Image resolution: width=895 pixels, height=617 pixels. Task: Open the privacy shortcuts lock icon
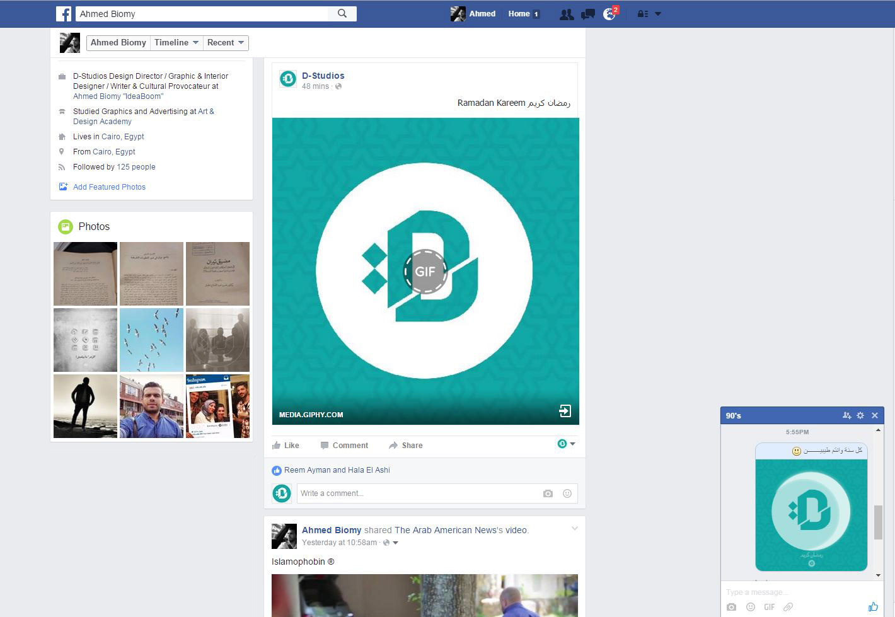[642, 14]
